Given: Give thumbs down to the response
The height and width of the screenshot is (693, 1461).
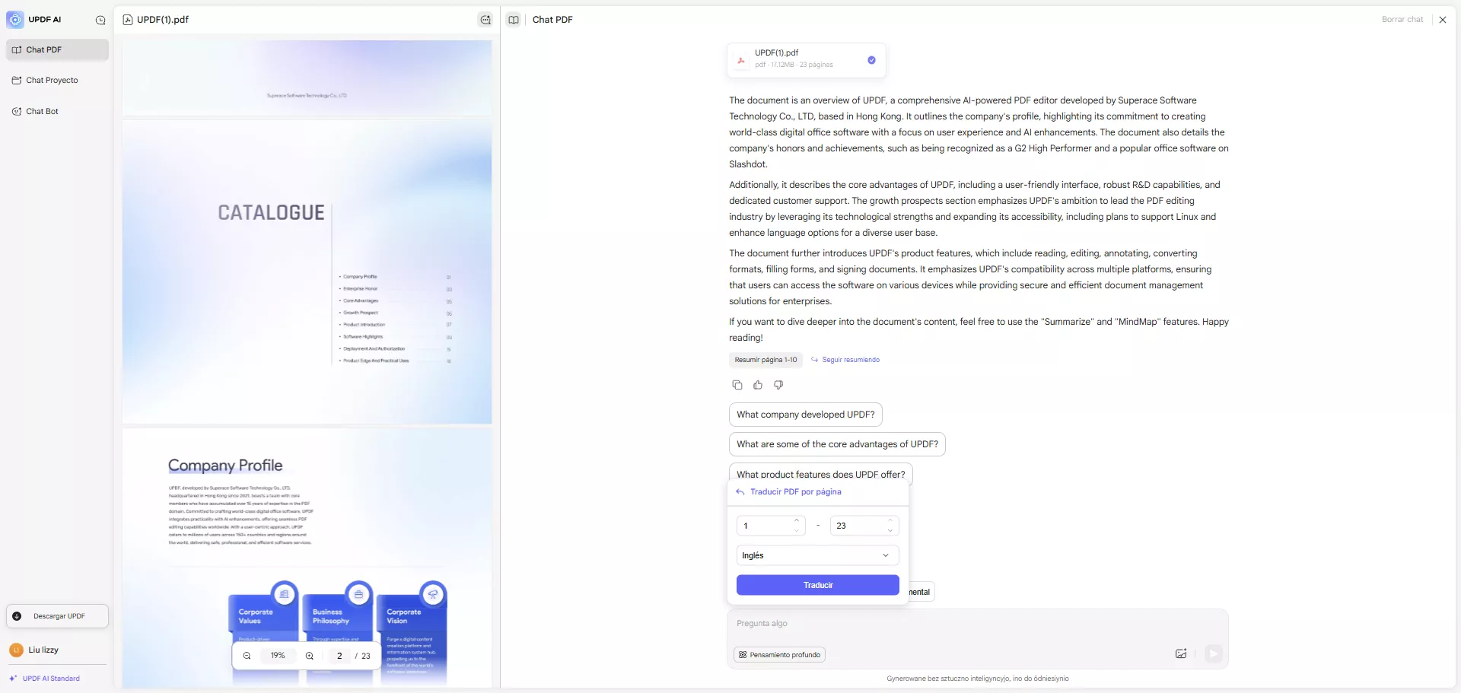Looking at the screenshot, I should 778,385.
